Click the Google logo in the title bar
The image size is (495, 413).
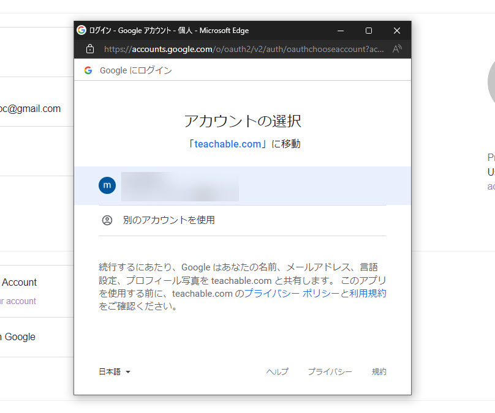point(81,30)
